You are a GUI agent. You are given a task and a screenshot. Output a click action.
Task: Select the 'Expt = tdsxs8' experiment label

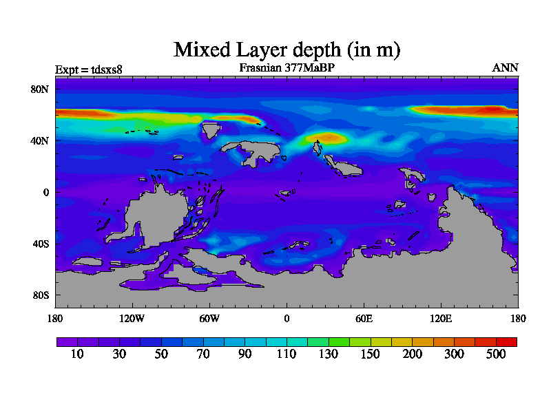click(88, 69)
